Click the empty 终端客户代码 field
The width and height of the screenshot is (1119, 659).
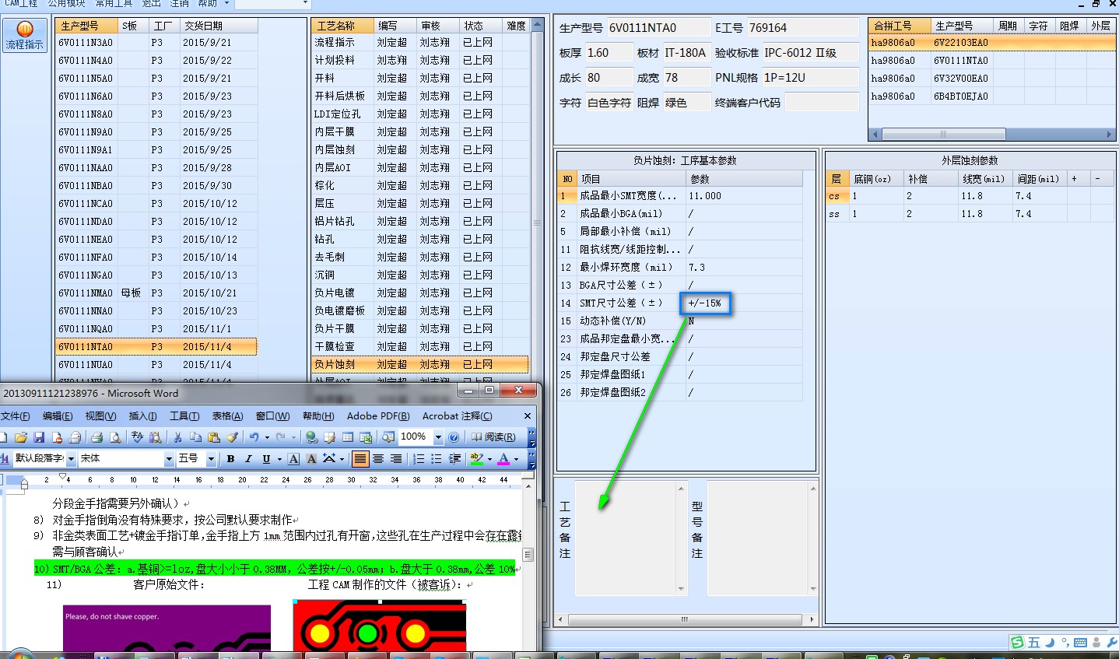pyautogui.click(x=822, y=103)
